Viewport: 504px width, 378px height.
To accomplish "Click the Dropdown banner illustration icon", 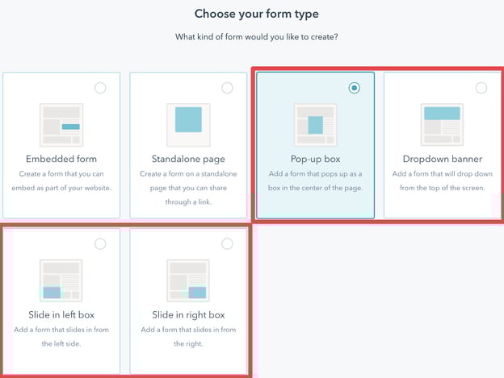I will (442, 124).
